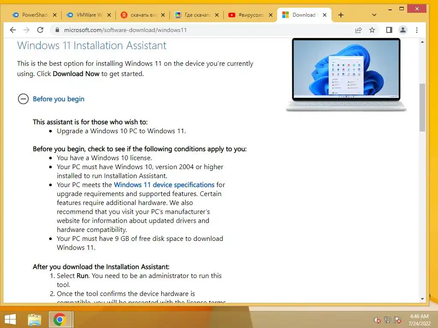Click the forward navigation arrow
Image resolution: width=438 pixels, height=328 pixels.
click(x=27, y=30)
